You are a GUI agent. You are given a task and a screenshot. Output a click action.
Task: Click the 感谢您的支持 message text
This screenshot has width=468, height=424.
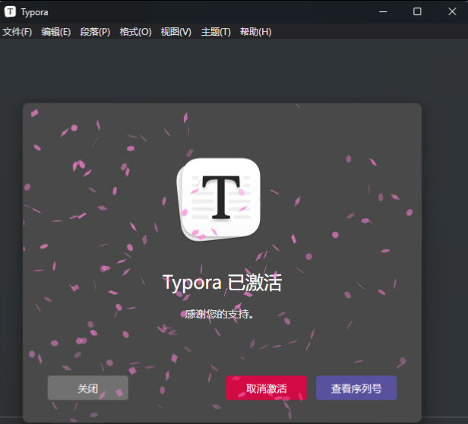[x=220, y=313]
